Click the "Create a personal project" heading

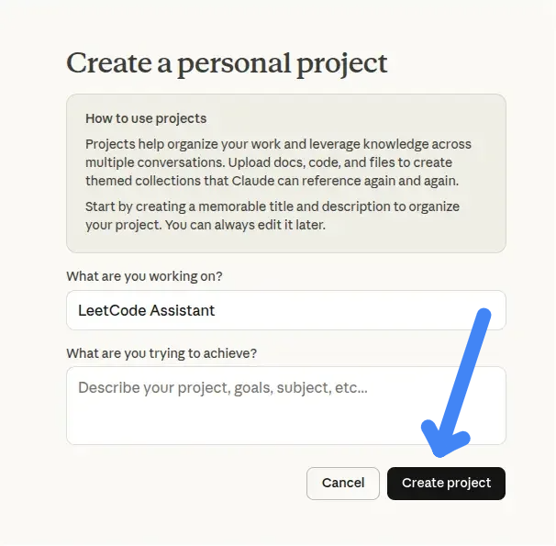click(x=227, y=63)
